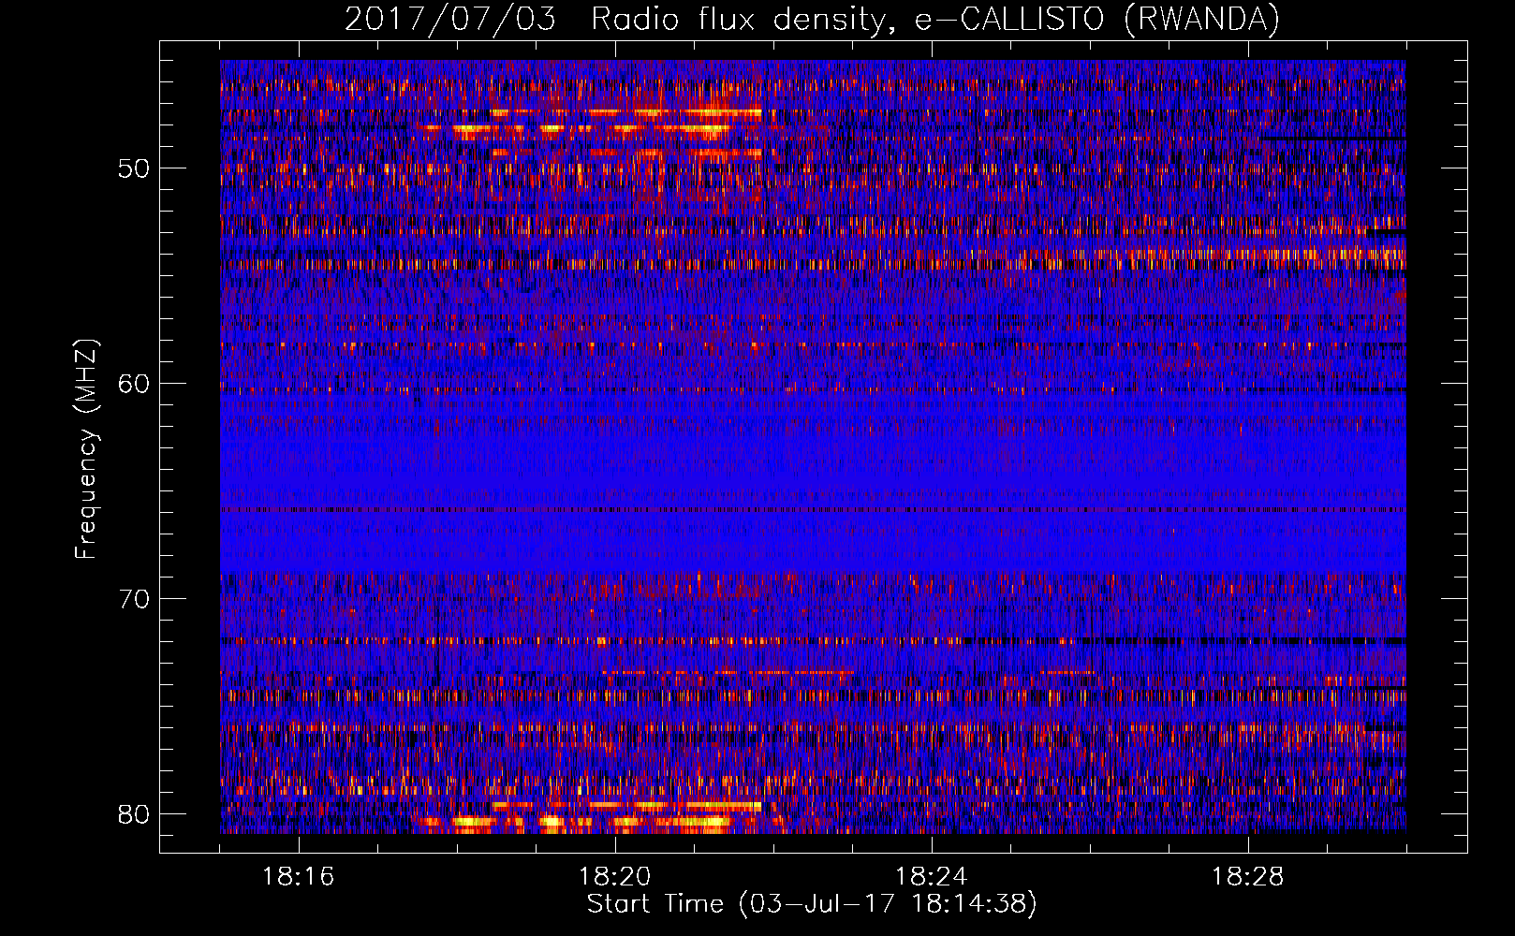This screenshot has width=1515, height=936.
Task: Click the 50 frequency tick label
Action: (134, 169)
